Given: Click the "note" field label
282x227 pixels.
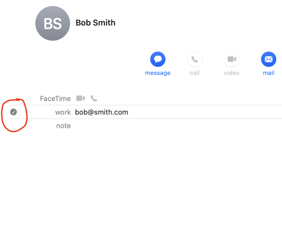Looking at the screenshot, I should tap(64, 126).
